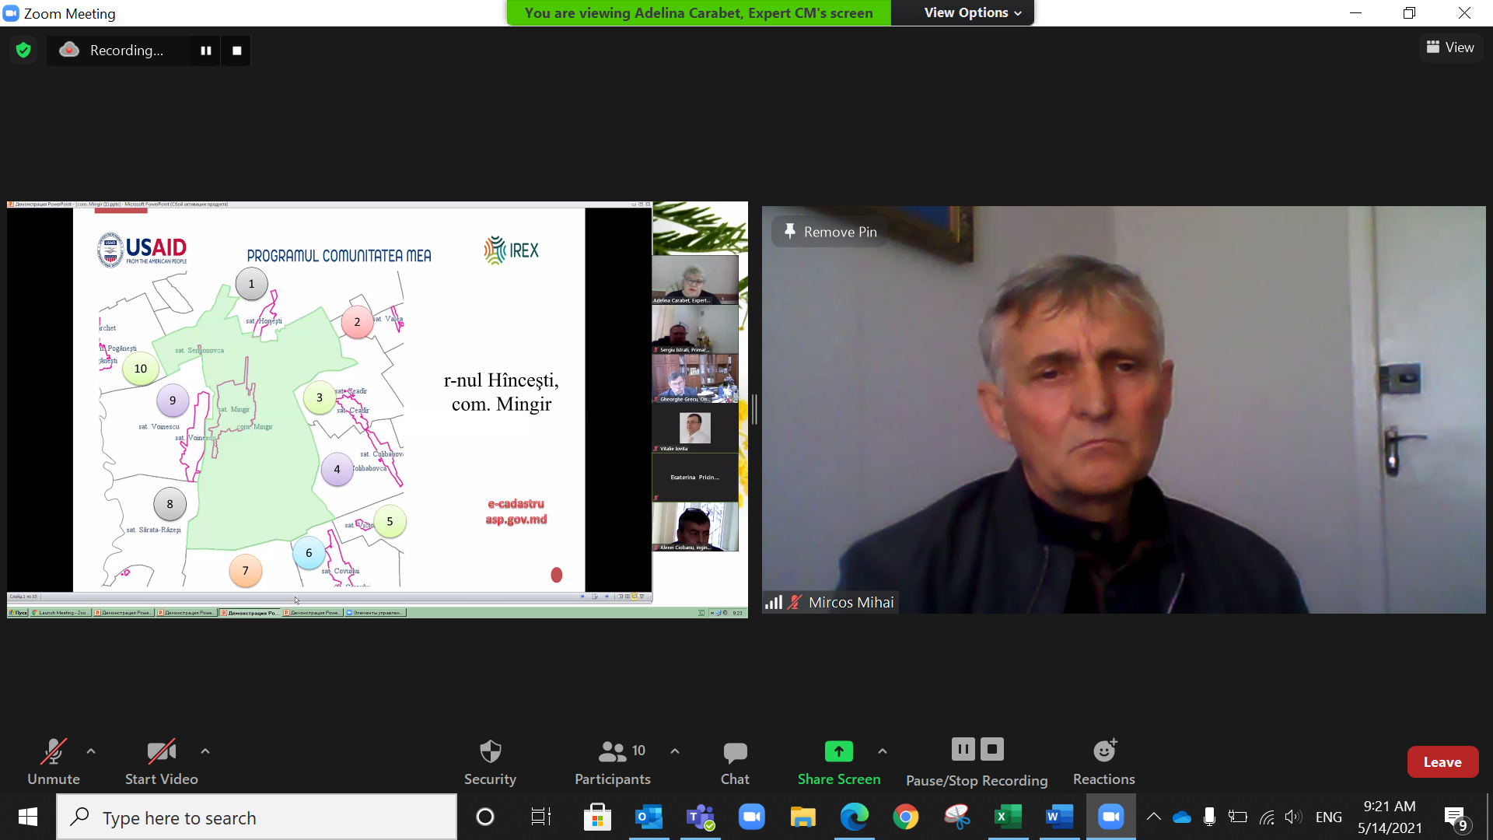Image resolution: width=1493 pixels, height=840 pixels.
Task: Pause the recording in top bar
Action: click(206, 51)
